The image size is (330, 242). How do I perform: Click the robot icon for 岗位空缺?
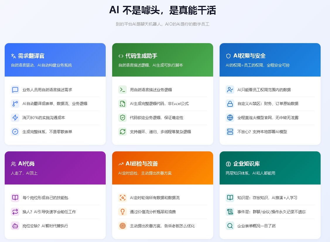[x=15, y=226]
